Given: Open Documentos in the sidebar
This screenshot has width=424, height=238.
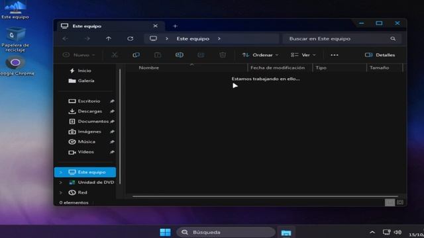Looking at the screenshot, I should (89, 122).
